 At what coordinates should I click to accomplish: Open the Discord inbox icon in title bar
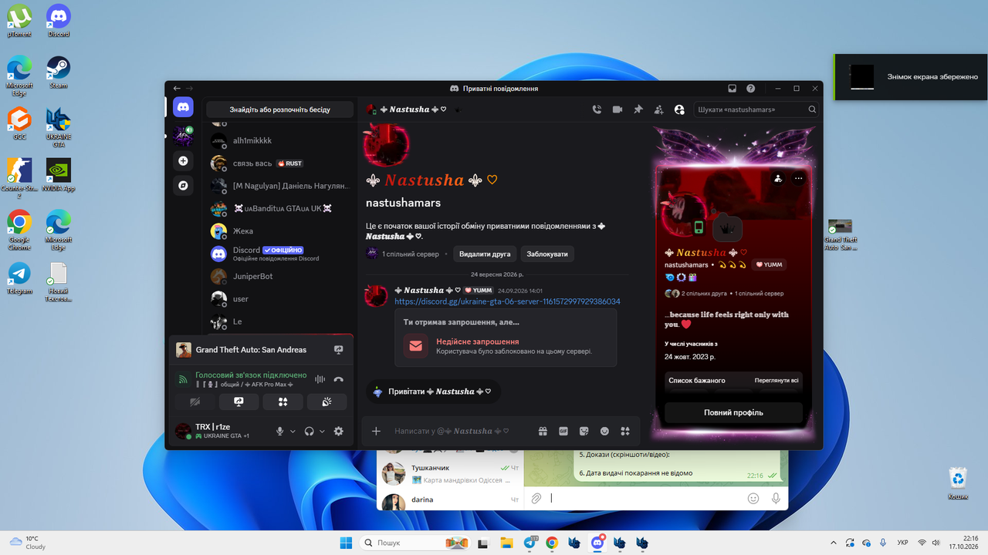[733, 89]
